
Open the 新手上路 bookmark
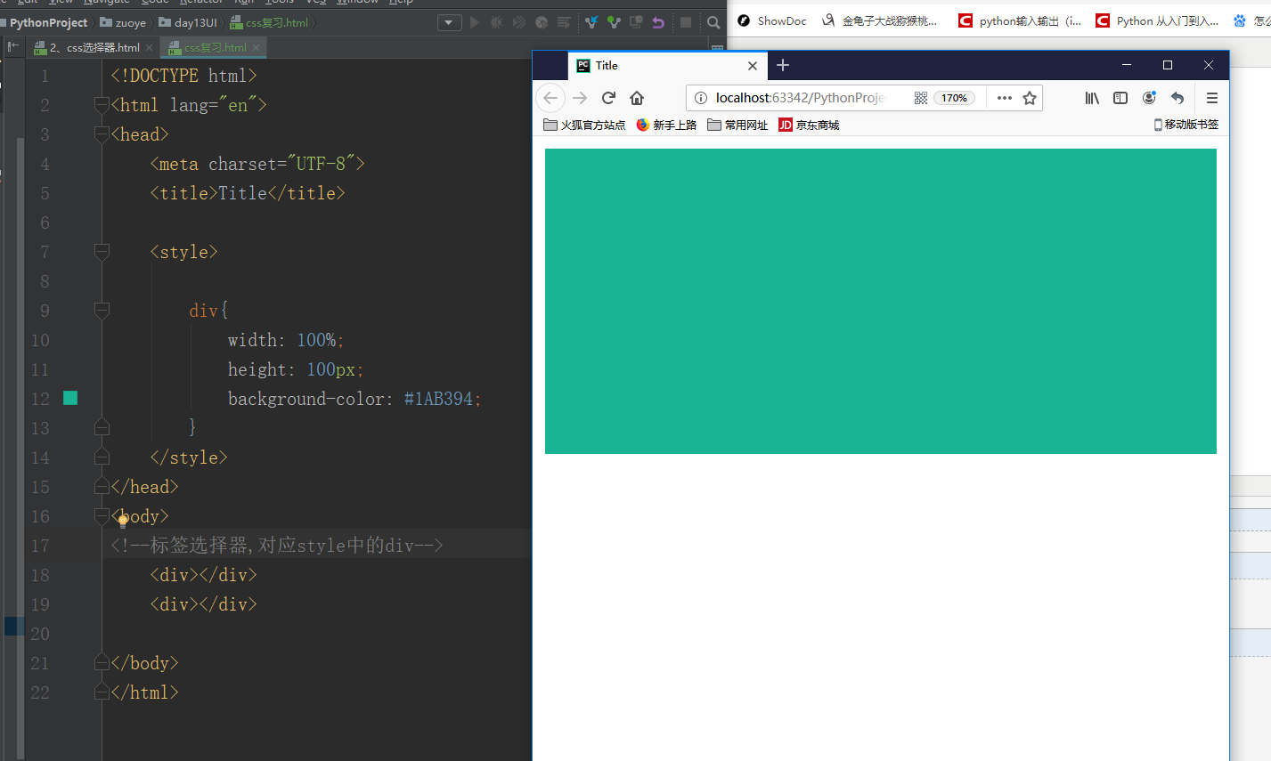coord(666,125)
